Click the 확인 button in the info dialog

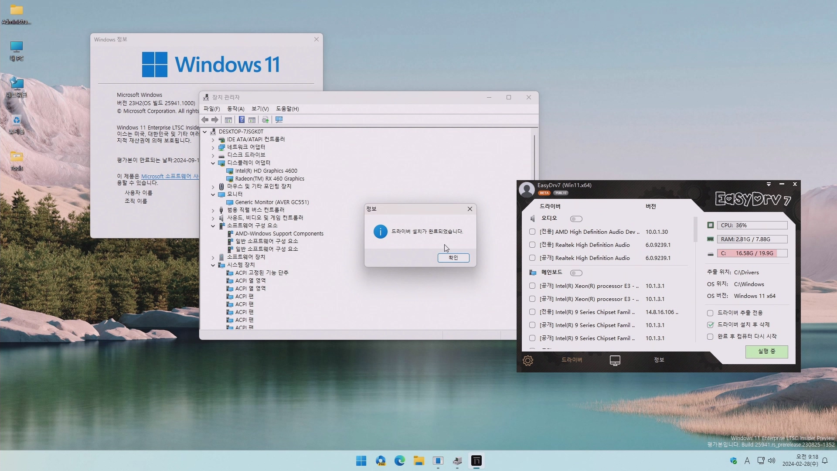[x=453, y=258]
